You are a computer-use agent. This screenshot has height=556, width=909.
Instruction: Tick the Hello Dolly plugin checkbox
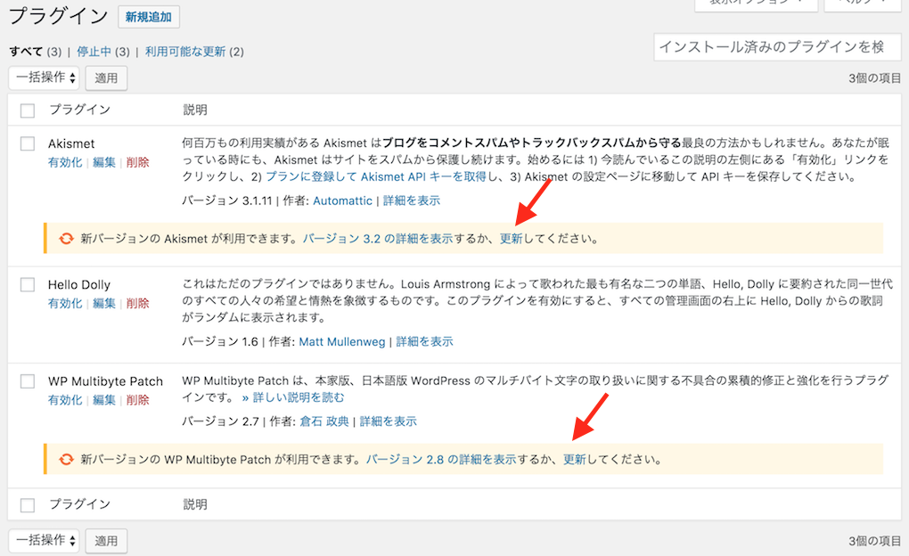tap(28, 285)
